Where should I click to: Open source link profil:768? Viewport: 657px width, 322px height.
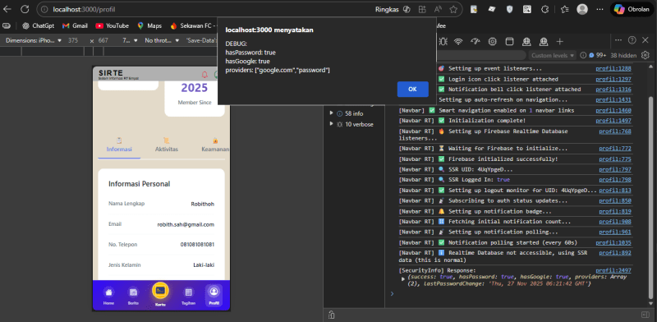615,131
